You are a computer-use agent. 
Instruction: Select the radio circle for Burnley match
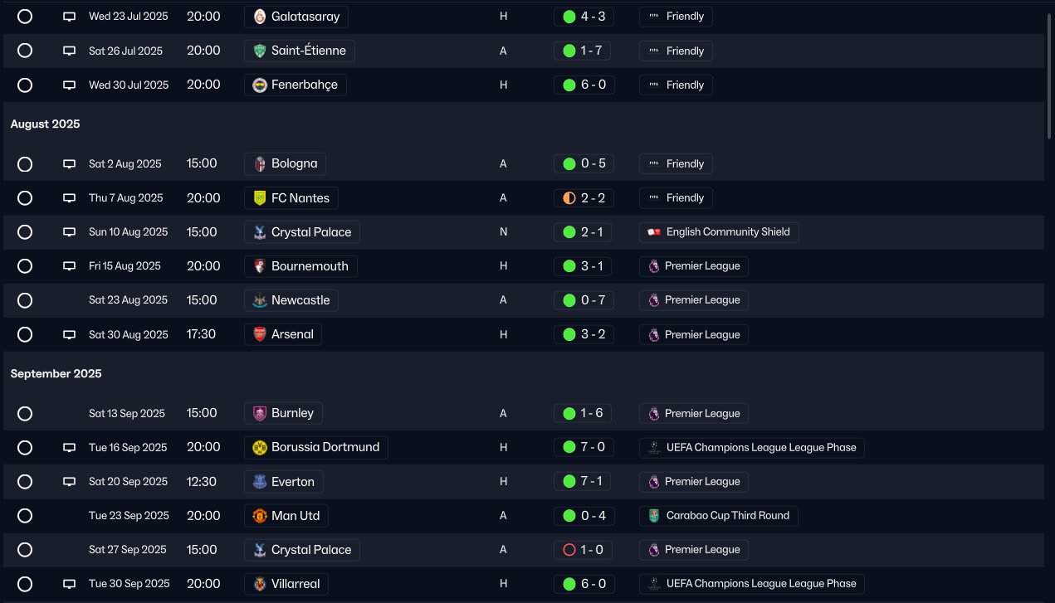tap(25, 413)
